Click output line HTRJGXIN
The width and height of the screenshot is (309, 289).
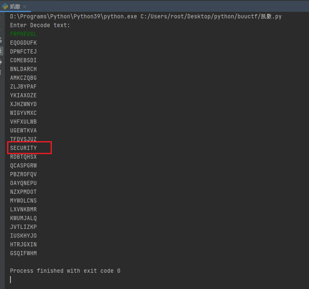pyautogui.click(x=23, y=244)
